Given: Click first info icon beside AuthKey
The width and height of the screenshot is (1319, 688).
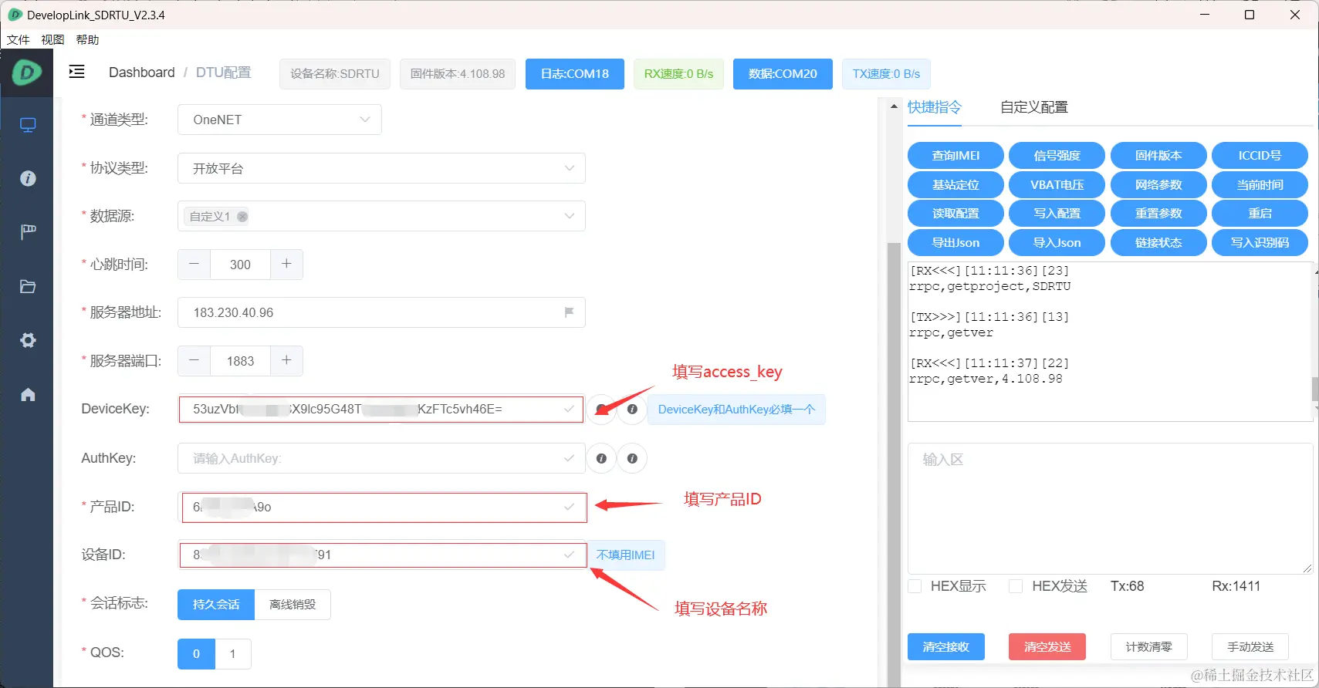Looking at the screenshot, I should point(601,458).
